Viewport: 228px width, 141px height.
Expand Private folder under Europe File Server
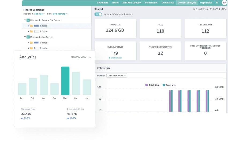(x=28, y=31)
